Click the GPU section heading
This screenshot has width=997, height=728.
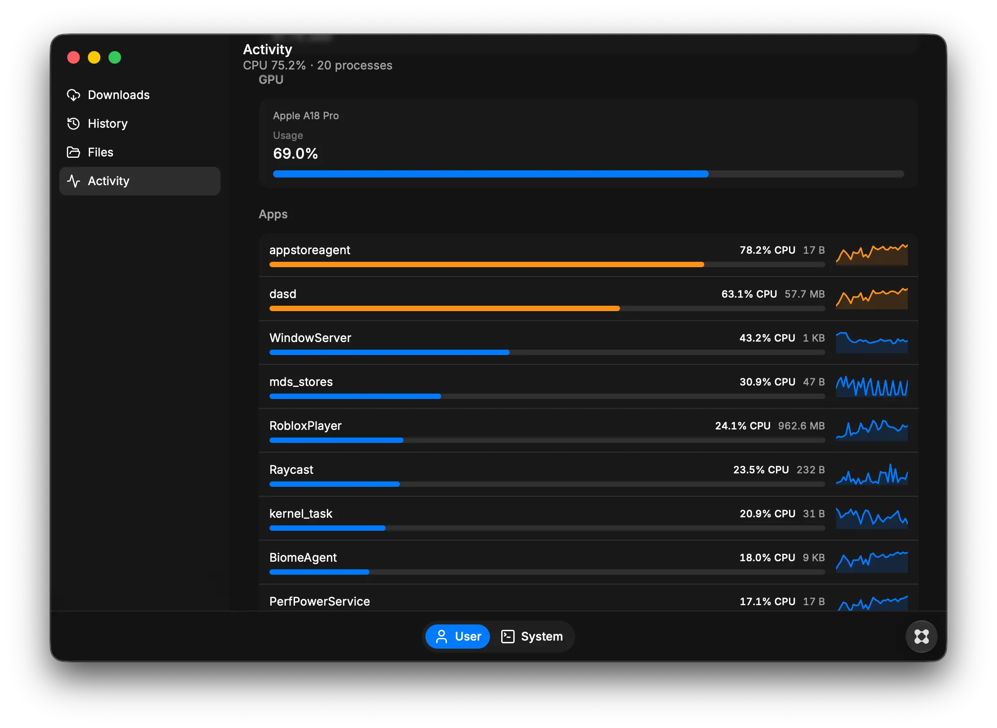(271, 80)
